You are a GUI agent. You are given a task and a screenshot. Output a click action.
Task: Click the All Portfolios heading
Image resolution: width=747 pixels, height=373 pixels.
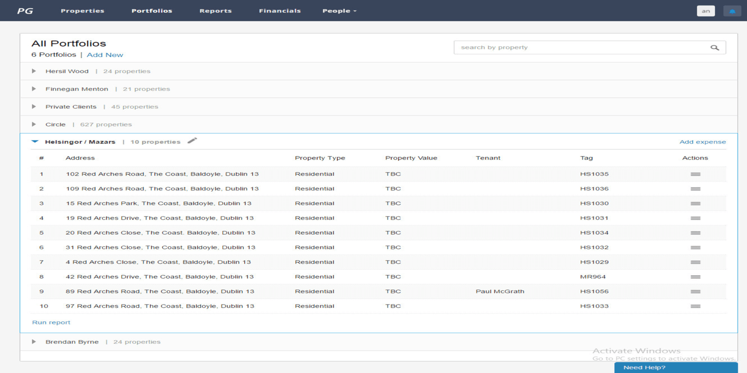click(x=68, y=44)
